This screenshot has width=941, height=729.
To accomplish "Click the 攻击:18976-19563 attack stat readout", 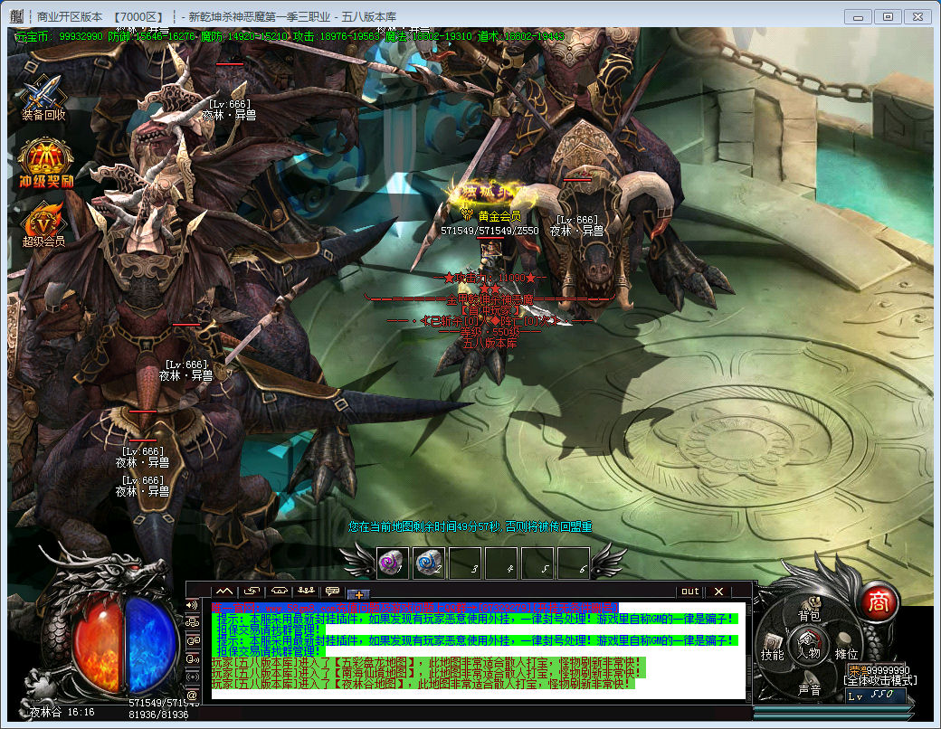I will 336,36.
